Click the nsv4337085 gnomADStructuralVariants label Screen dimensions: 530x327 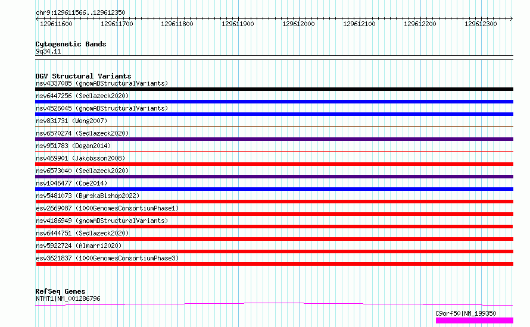click(102, 83)
